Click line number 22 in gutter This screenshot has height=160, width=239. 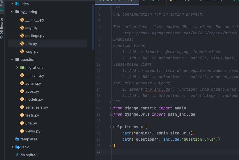98,140
